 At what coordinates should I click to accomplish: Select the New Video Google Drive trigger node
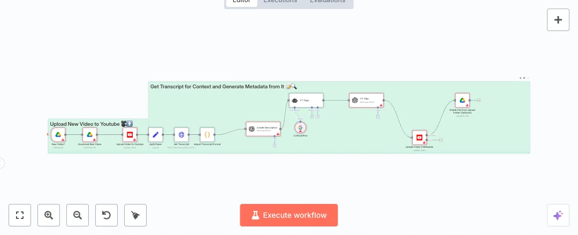tap(58, 134)
